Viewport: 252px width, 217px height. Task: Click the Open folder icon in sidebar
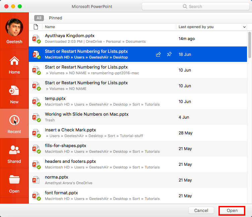coord(14,180)
